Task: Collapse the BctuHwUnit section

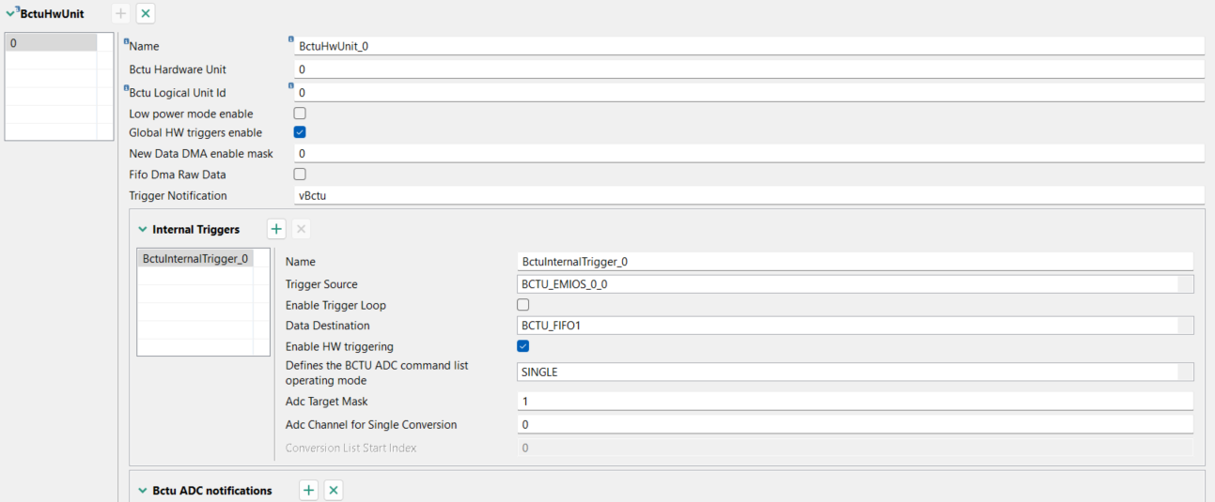Action: (10, 13)
